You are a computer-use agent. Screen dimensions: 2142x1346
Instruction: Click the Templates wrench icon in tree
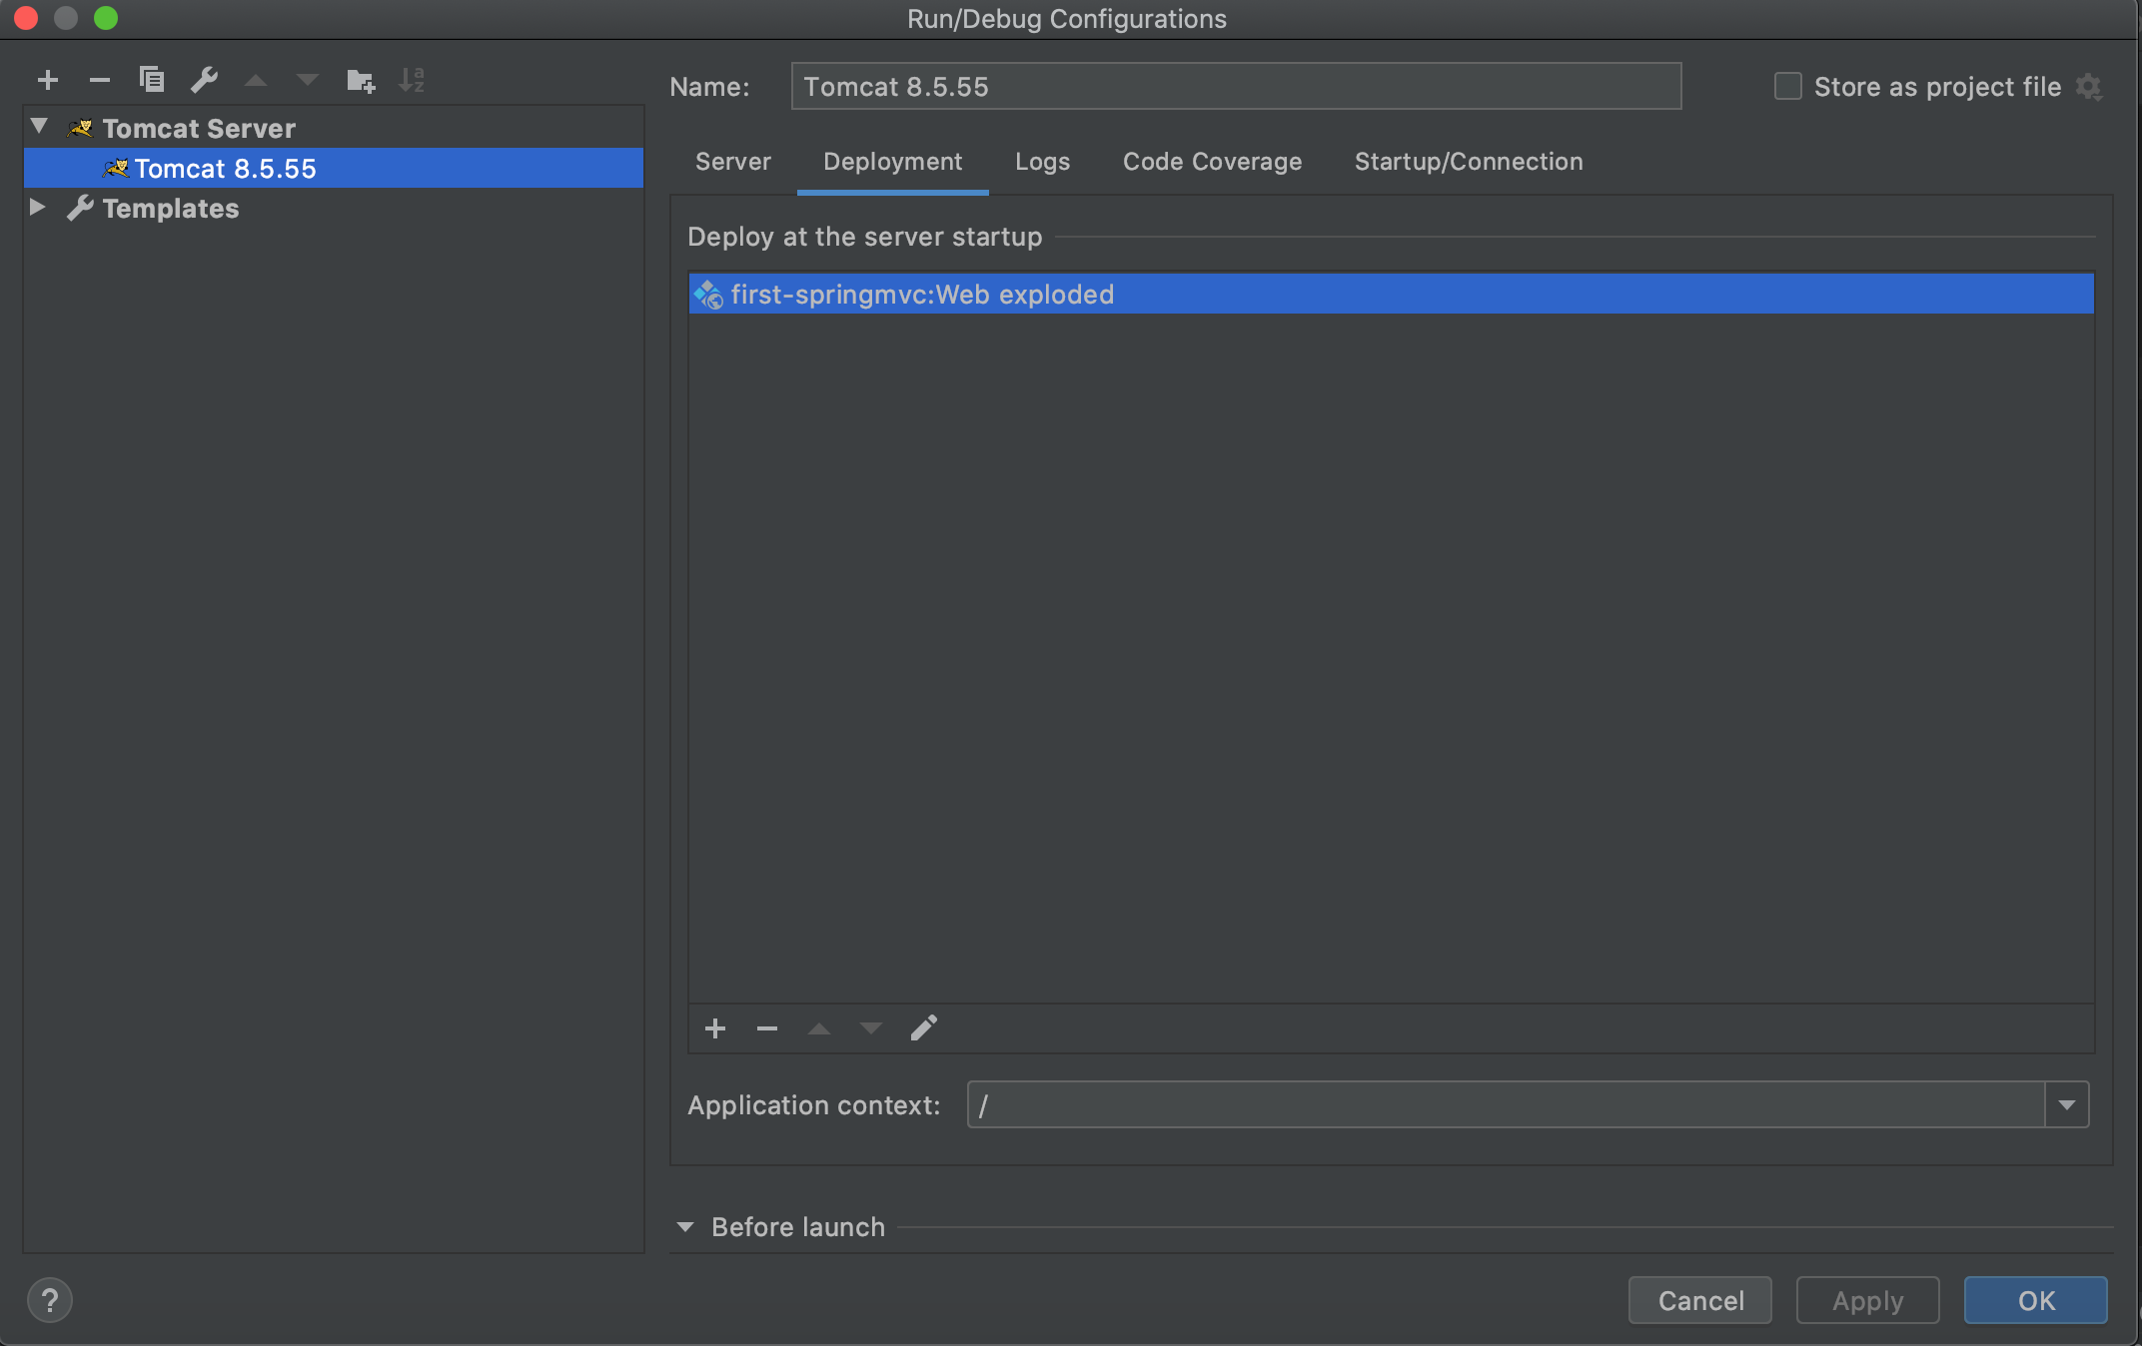click(x=80, y=208)
